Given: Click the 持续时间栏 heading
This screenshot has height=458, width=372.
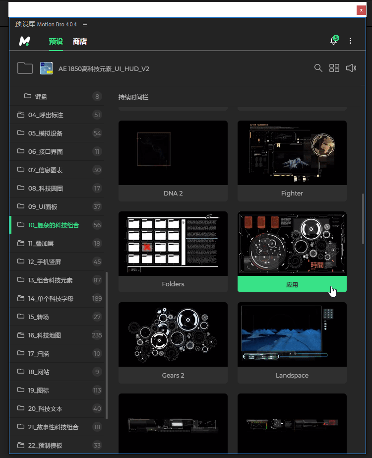Looking at the screenshot, I should 133,97.
